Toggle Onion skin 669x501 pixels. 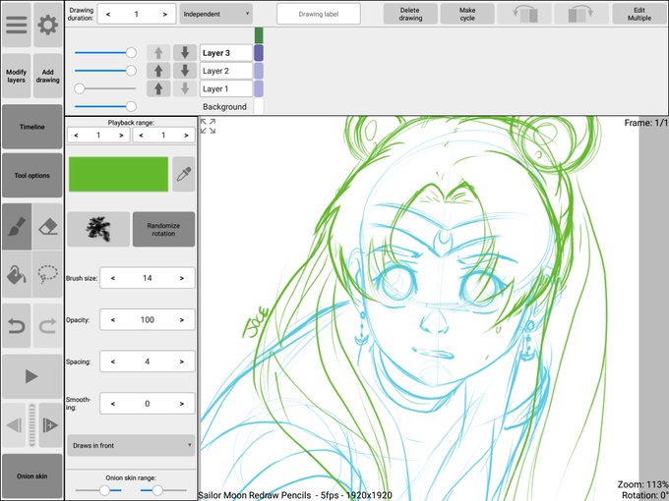coord(32,475)
